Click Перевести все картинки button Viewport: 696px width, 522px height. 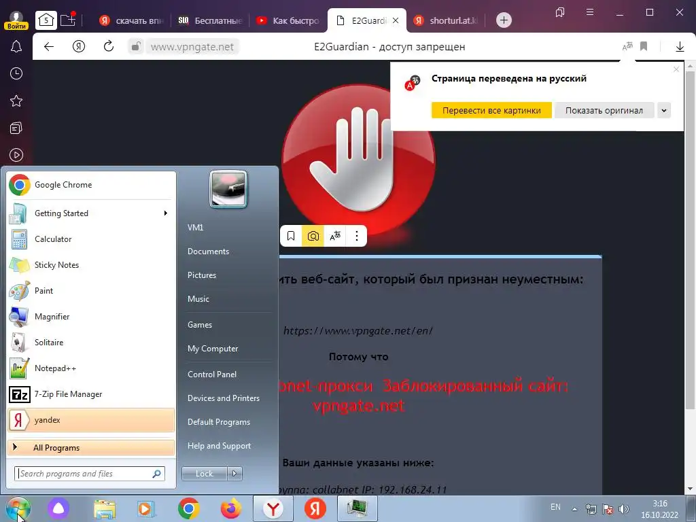[x=491, y=111]
